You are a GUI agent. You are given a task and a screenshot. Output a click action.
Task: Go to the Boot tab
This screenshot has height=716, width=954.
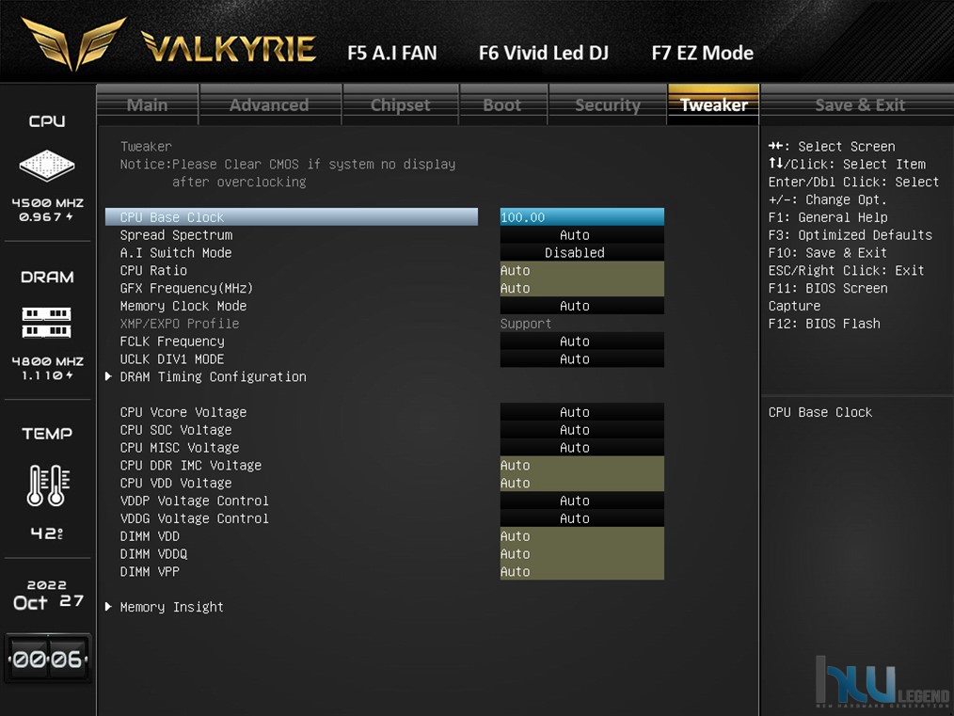click(502, 104)
